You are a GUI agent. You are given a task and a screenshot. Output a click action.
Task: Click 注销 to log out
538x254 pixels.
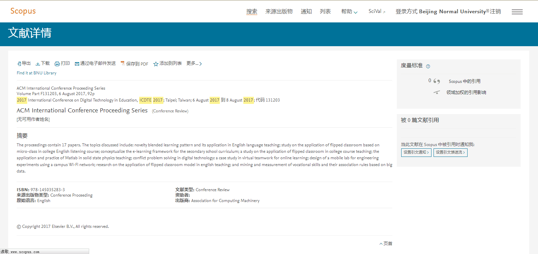click(x=495, y=12)
